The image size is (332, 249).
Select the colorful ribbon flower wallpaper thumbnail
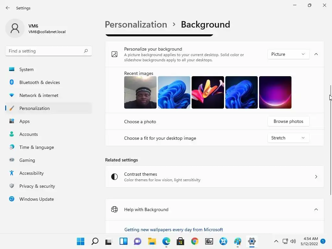click(208, 92)
